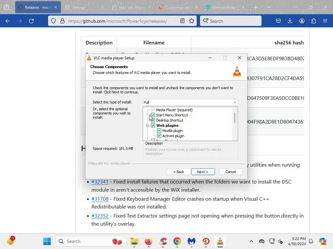Reload the GitHub releases page
This screenshot has height=249, width=333.
[31, 21]
